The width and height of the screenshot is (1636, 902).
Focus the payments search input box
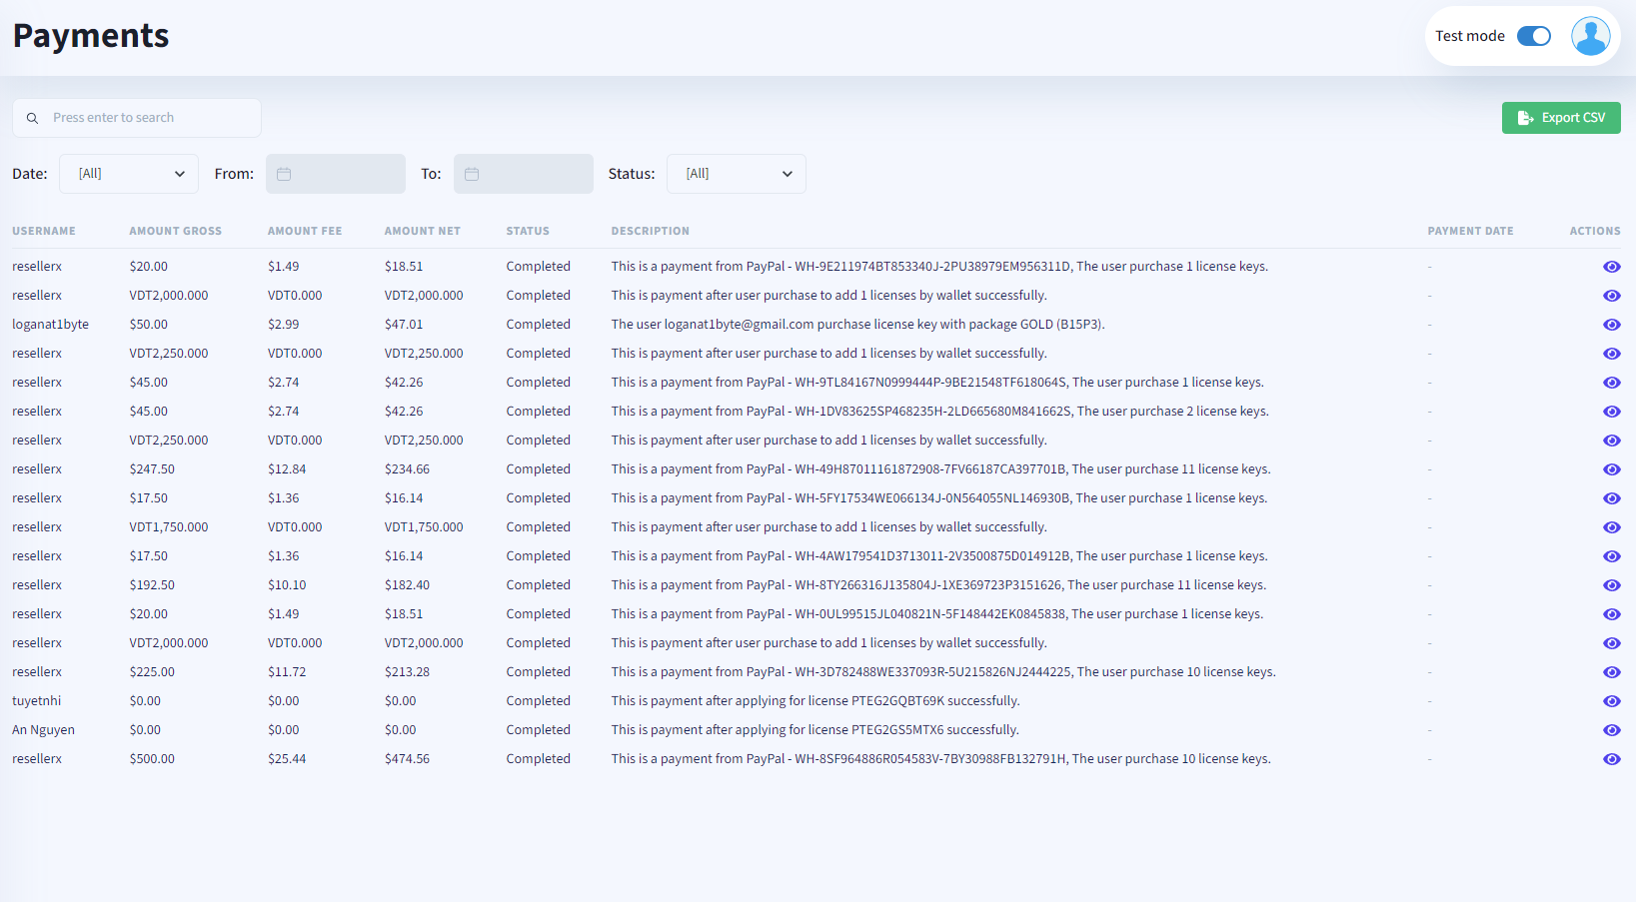[150, 118]
